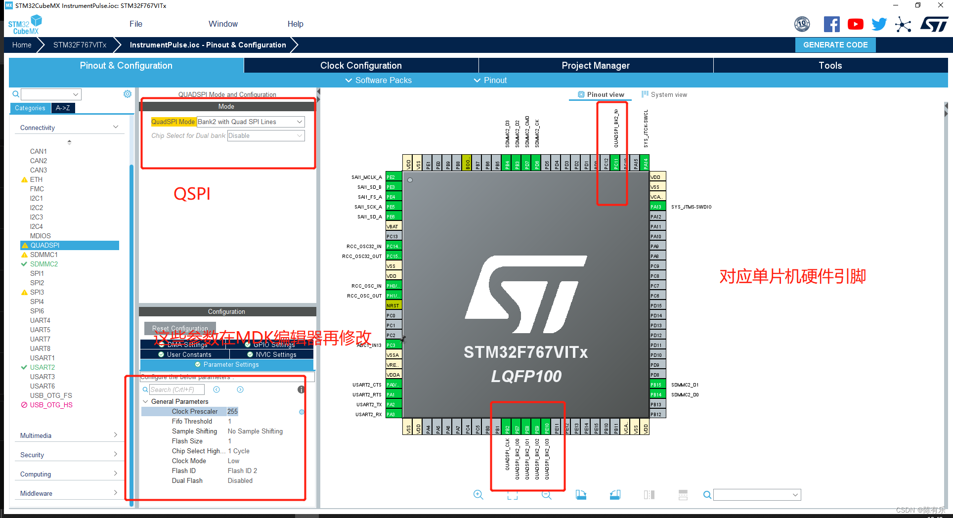Select USB_OTG_HS in the peripheral list
The height and width of the screenshot is (518, 953).
pos(51,405)
